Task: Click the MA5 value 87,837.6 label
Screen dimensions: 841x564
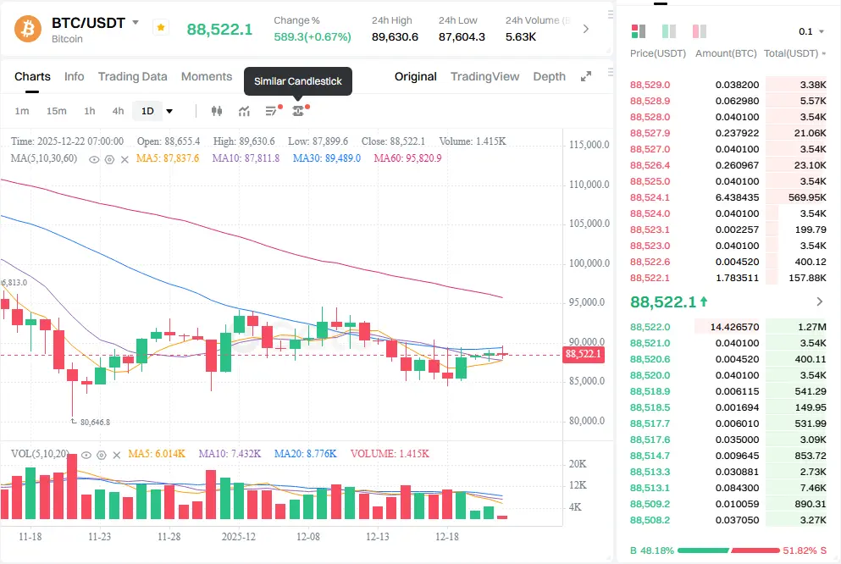Action: pos(168,158)
